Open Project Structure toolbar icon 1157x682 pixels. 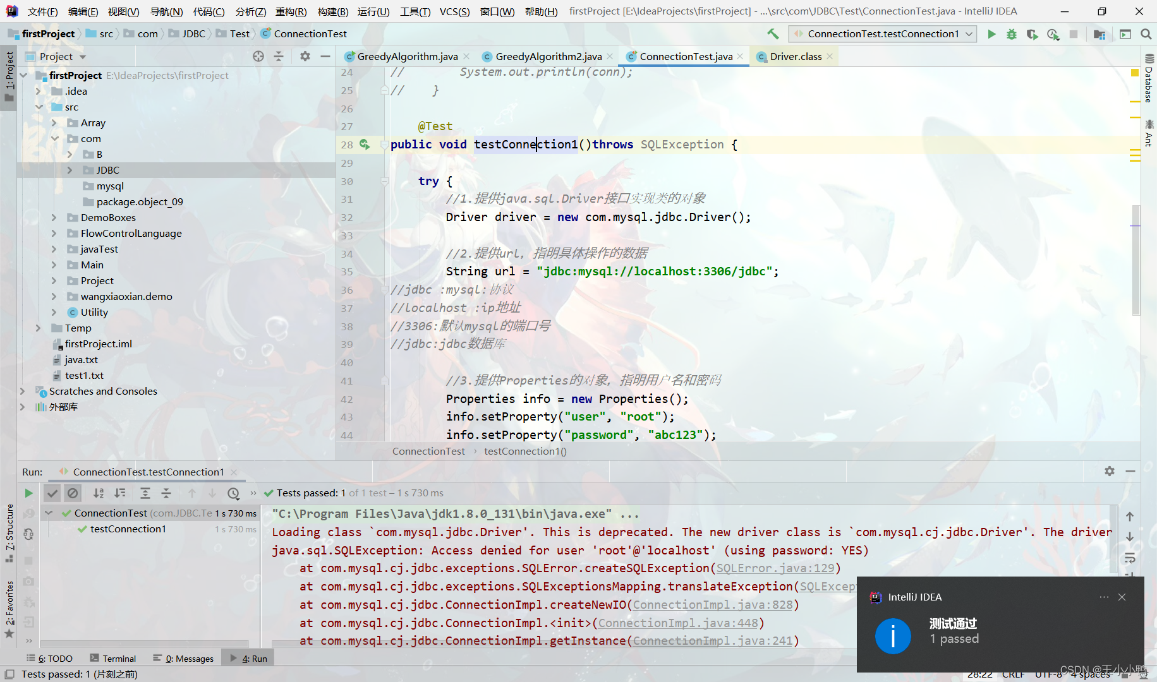click(1099, 34)
